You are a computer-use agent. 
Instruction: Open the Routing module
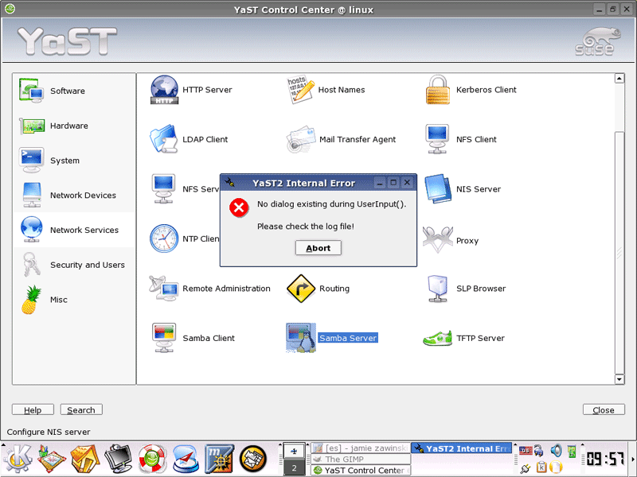318,289
